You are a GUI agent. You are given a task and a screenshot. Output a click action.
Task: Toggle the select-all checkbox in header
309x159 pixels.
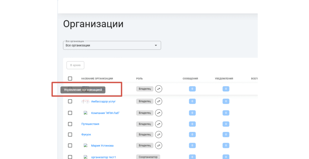70,78
